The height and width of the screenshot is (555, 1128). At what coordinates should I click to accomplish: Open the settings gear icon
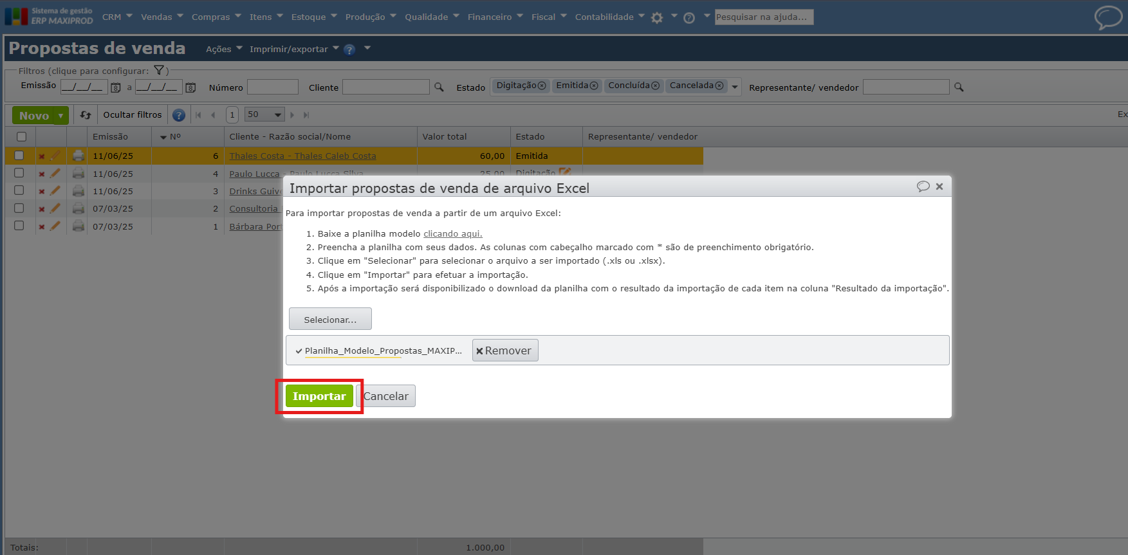[657, 17]
